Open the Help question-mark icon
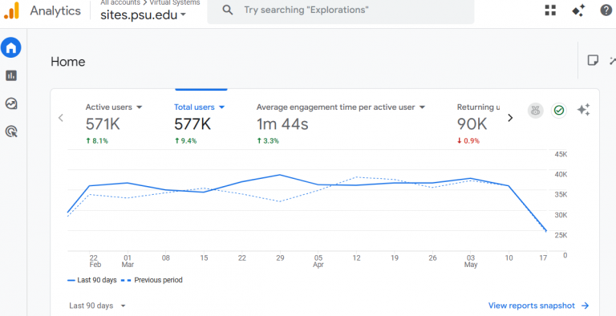This screenshot has width=616, height=316. [606, 10]
